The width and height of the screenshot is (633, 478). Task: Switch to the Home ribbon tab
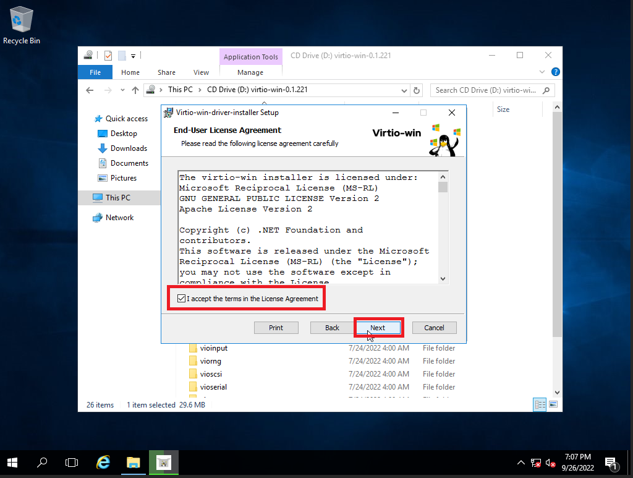tap(130, 72)
